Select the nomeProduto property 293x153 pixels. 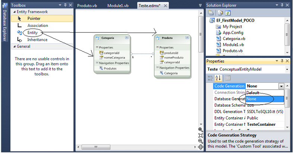(x=174, y=57)
